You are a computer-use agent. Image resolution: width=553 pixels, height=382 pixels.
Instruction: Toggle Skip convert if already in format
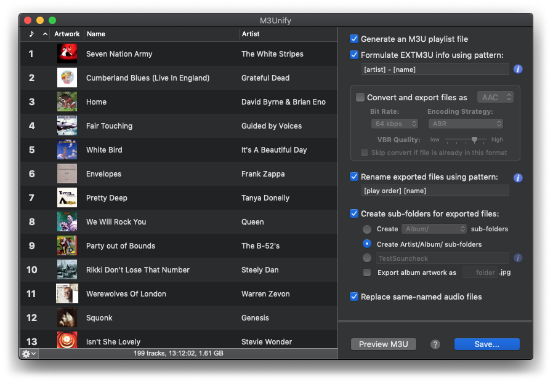coord(365,153)
